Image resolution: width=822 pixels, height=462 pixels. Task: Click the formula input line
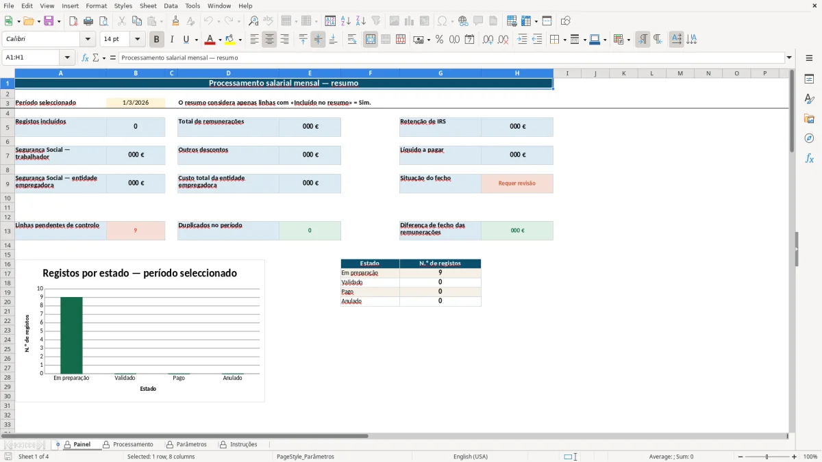[x=451, y=57]
